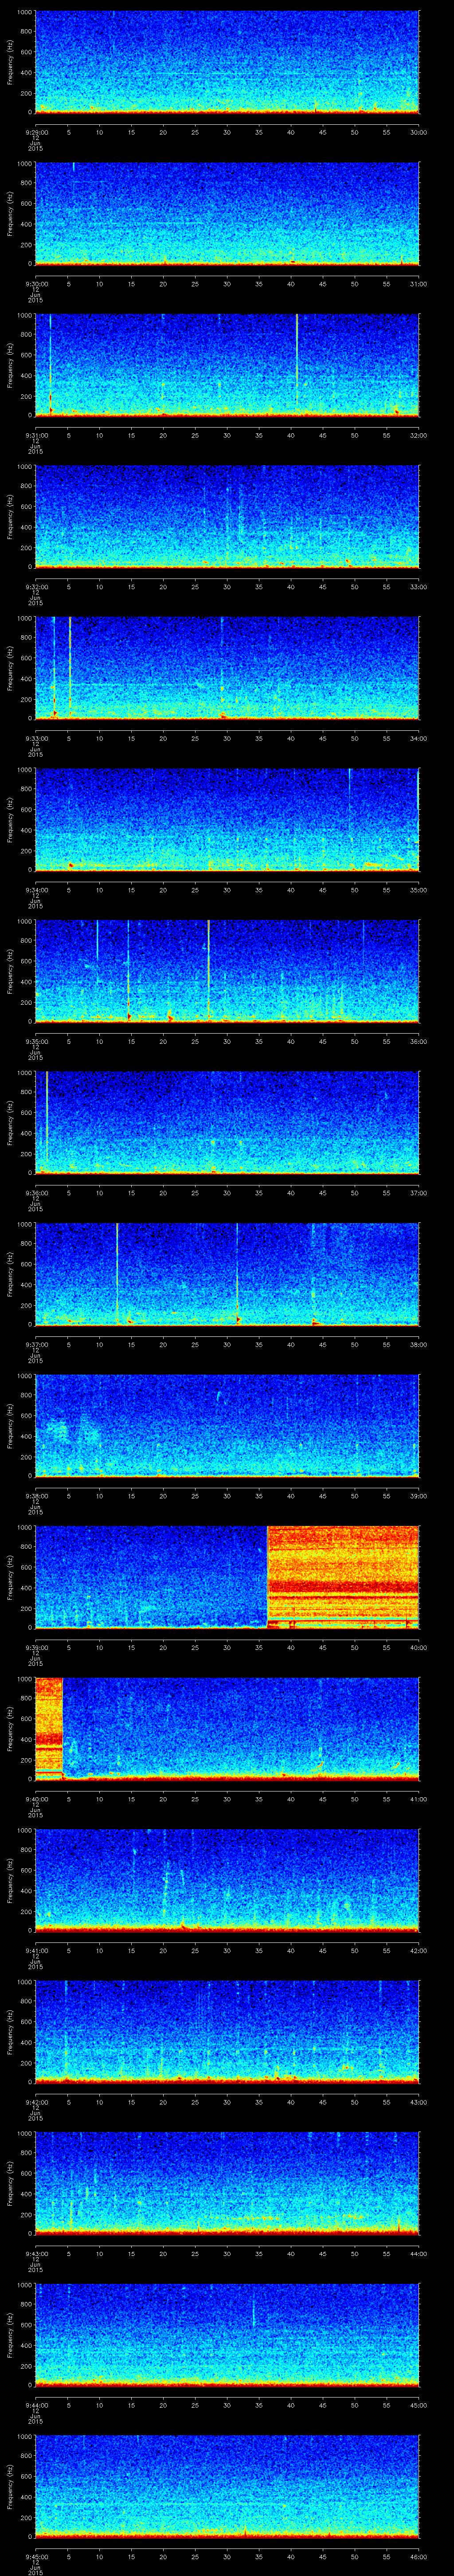Image resolution: width=454 pixels, height=2576 pixels.
Task: Click the loud red noise block in 9:39:00 spectrogram
Action: pos(343,1577)
